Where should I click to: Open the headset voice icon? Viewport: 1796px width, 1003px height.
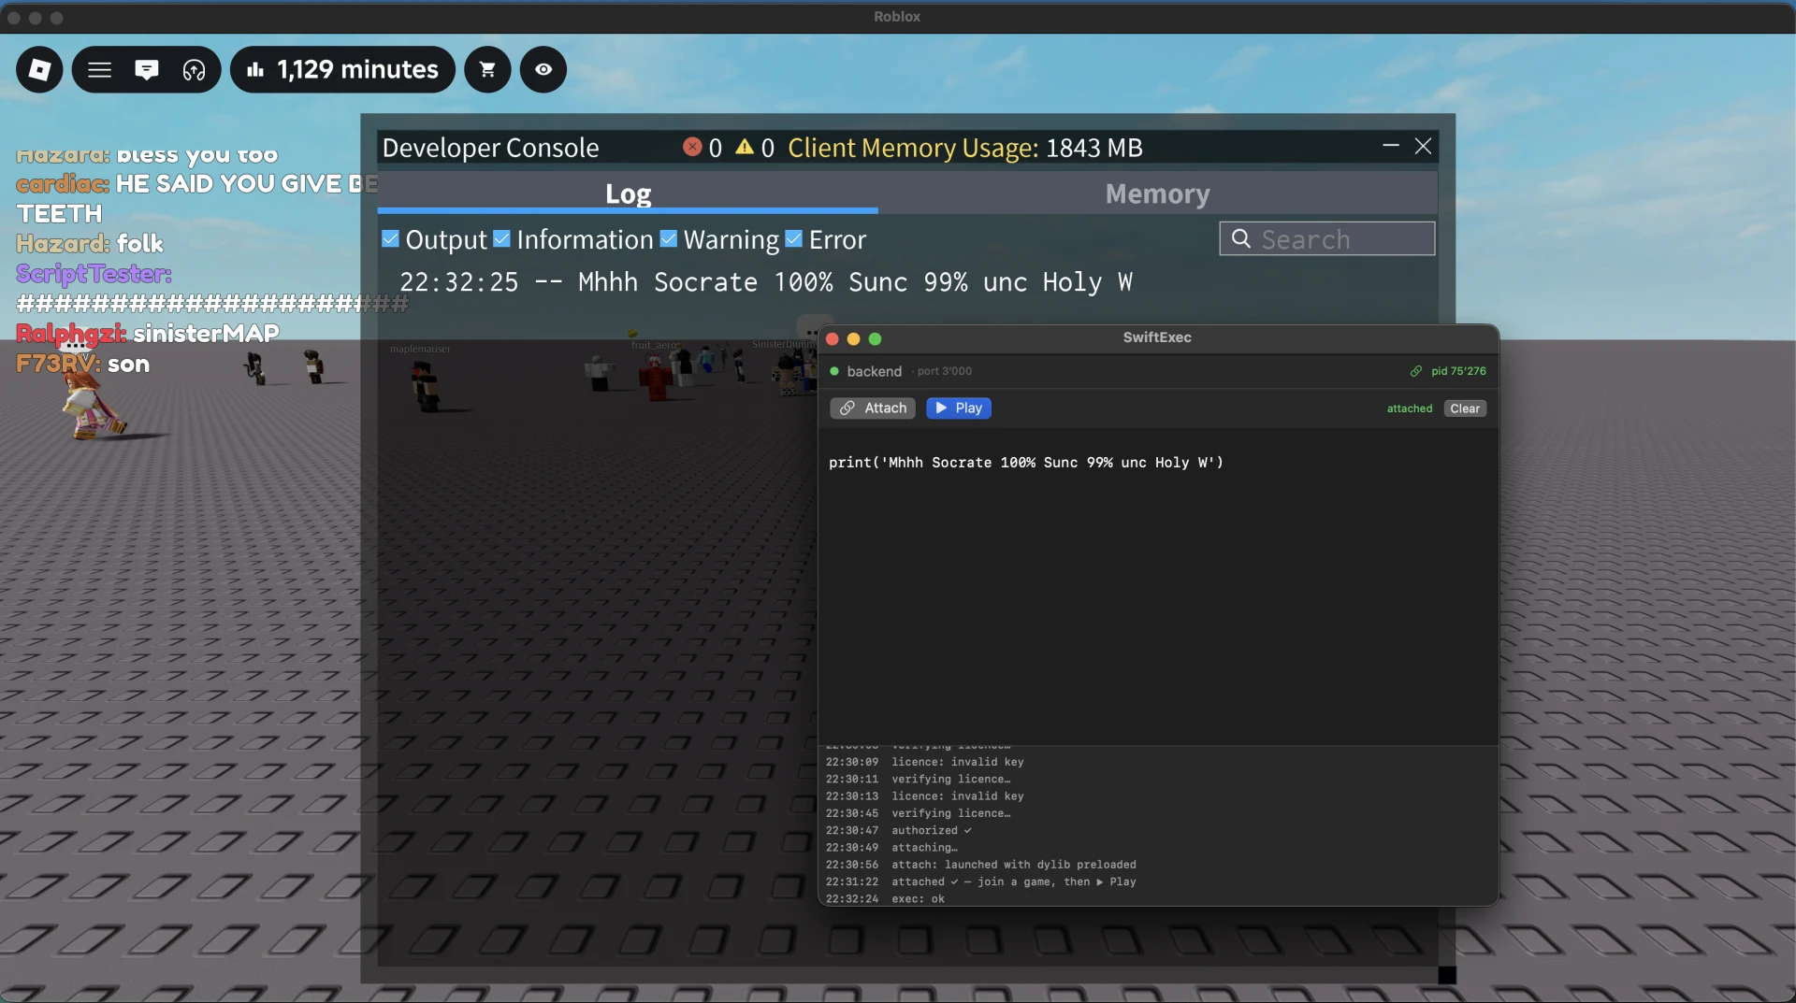point(194,69)
